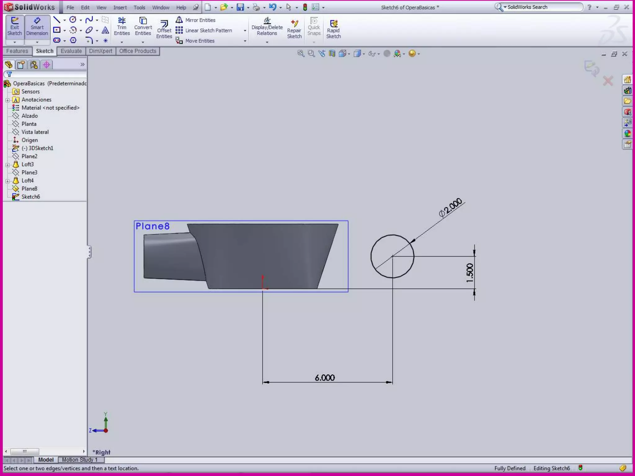Open the Display/Delete Relations dropdown arrow
This screenshot has height=476, width=635.
(267, 42)
